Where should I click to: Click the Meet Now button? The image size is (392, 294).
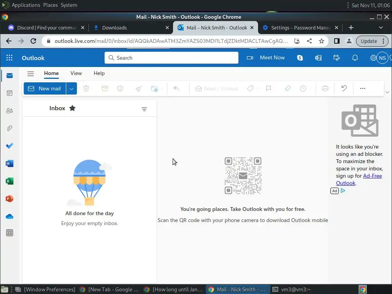pos(266,58)
